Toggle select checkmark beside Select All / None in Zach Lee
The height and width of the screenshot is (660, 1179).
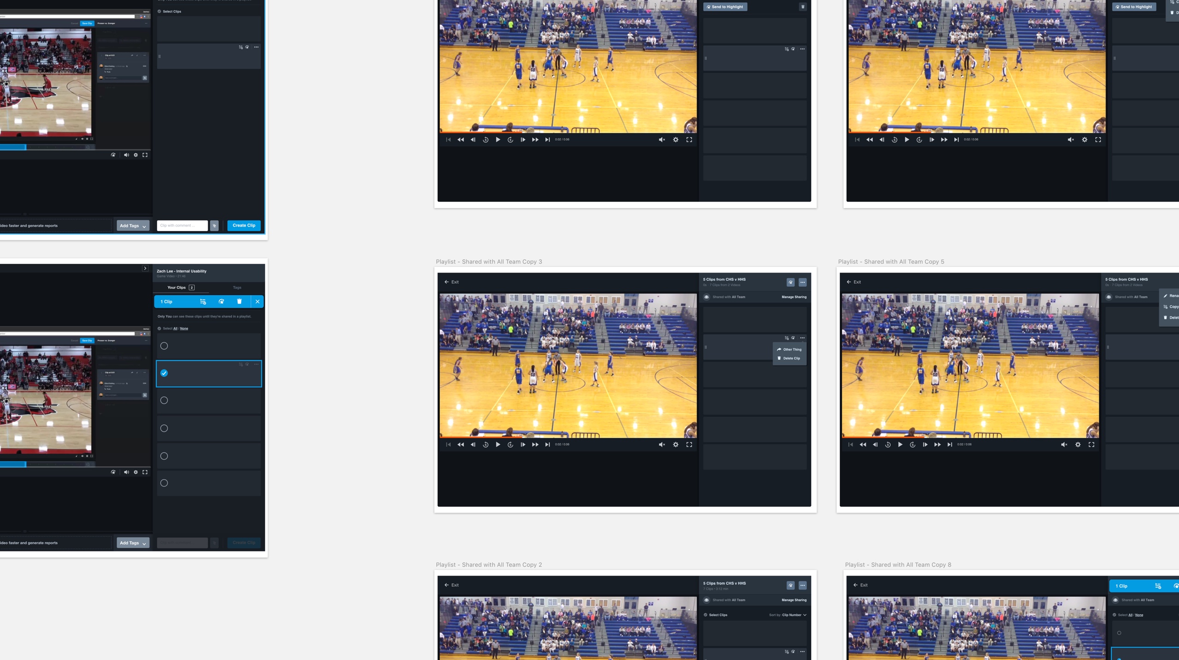pyautogui.click(x=159, y=329)
